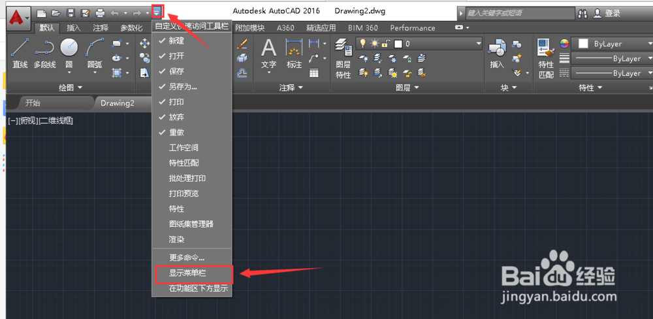653x319 pixels.
Task: Click the Open folder icon in quick access toolbar
Action: click(56, 13)
